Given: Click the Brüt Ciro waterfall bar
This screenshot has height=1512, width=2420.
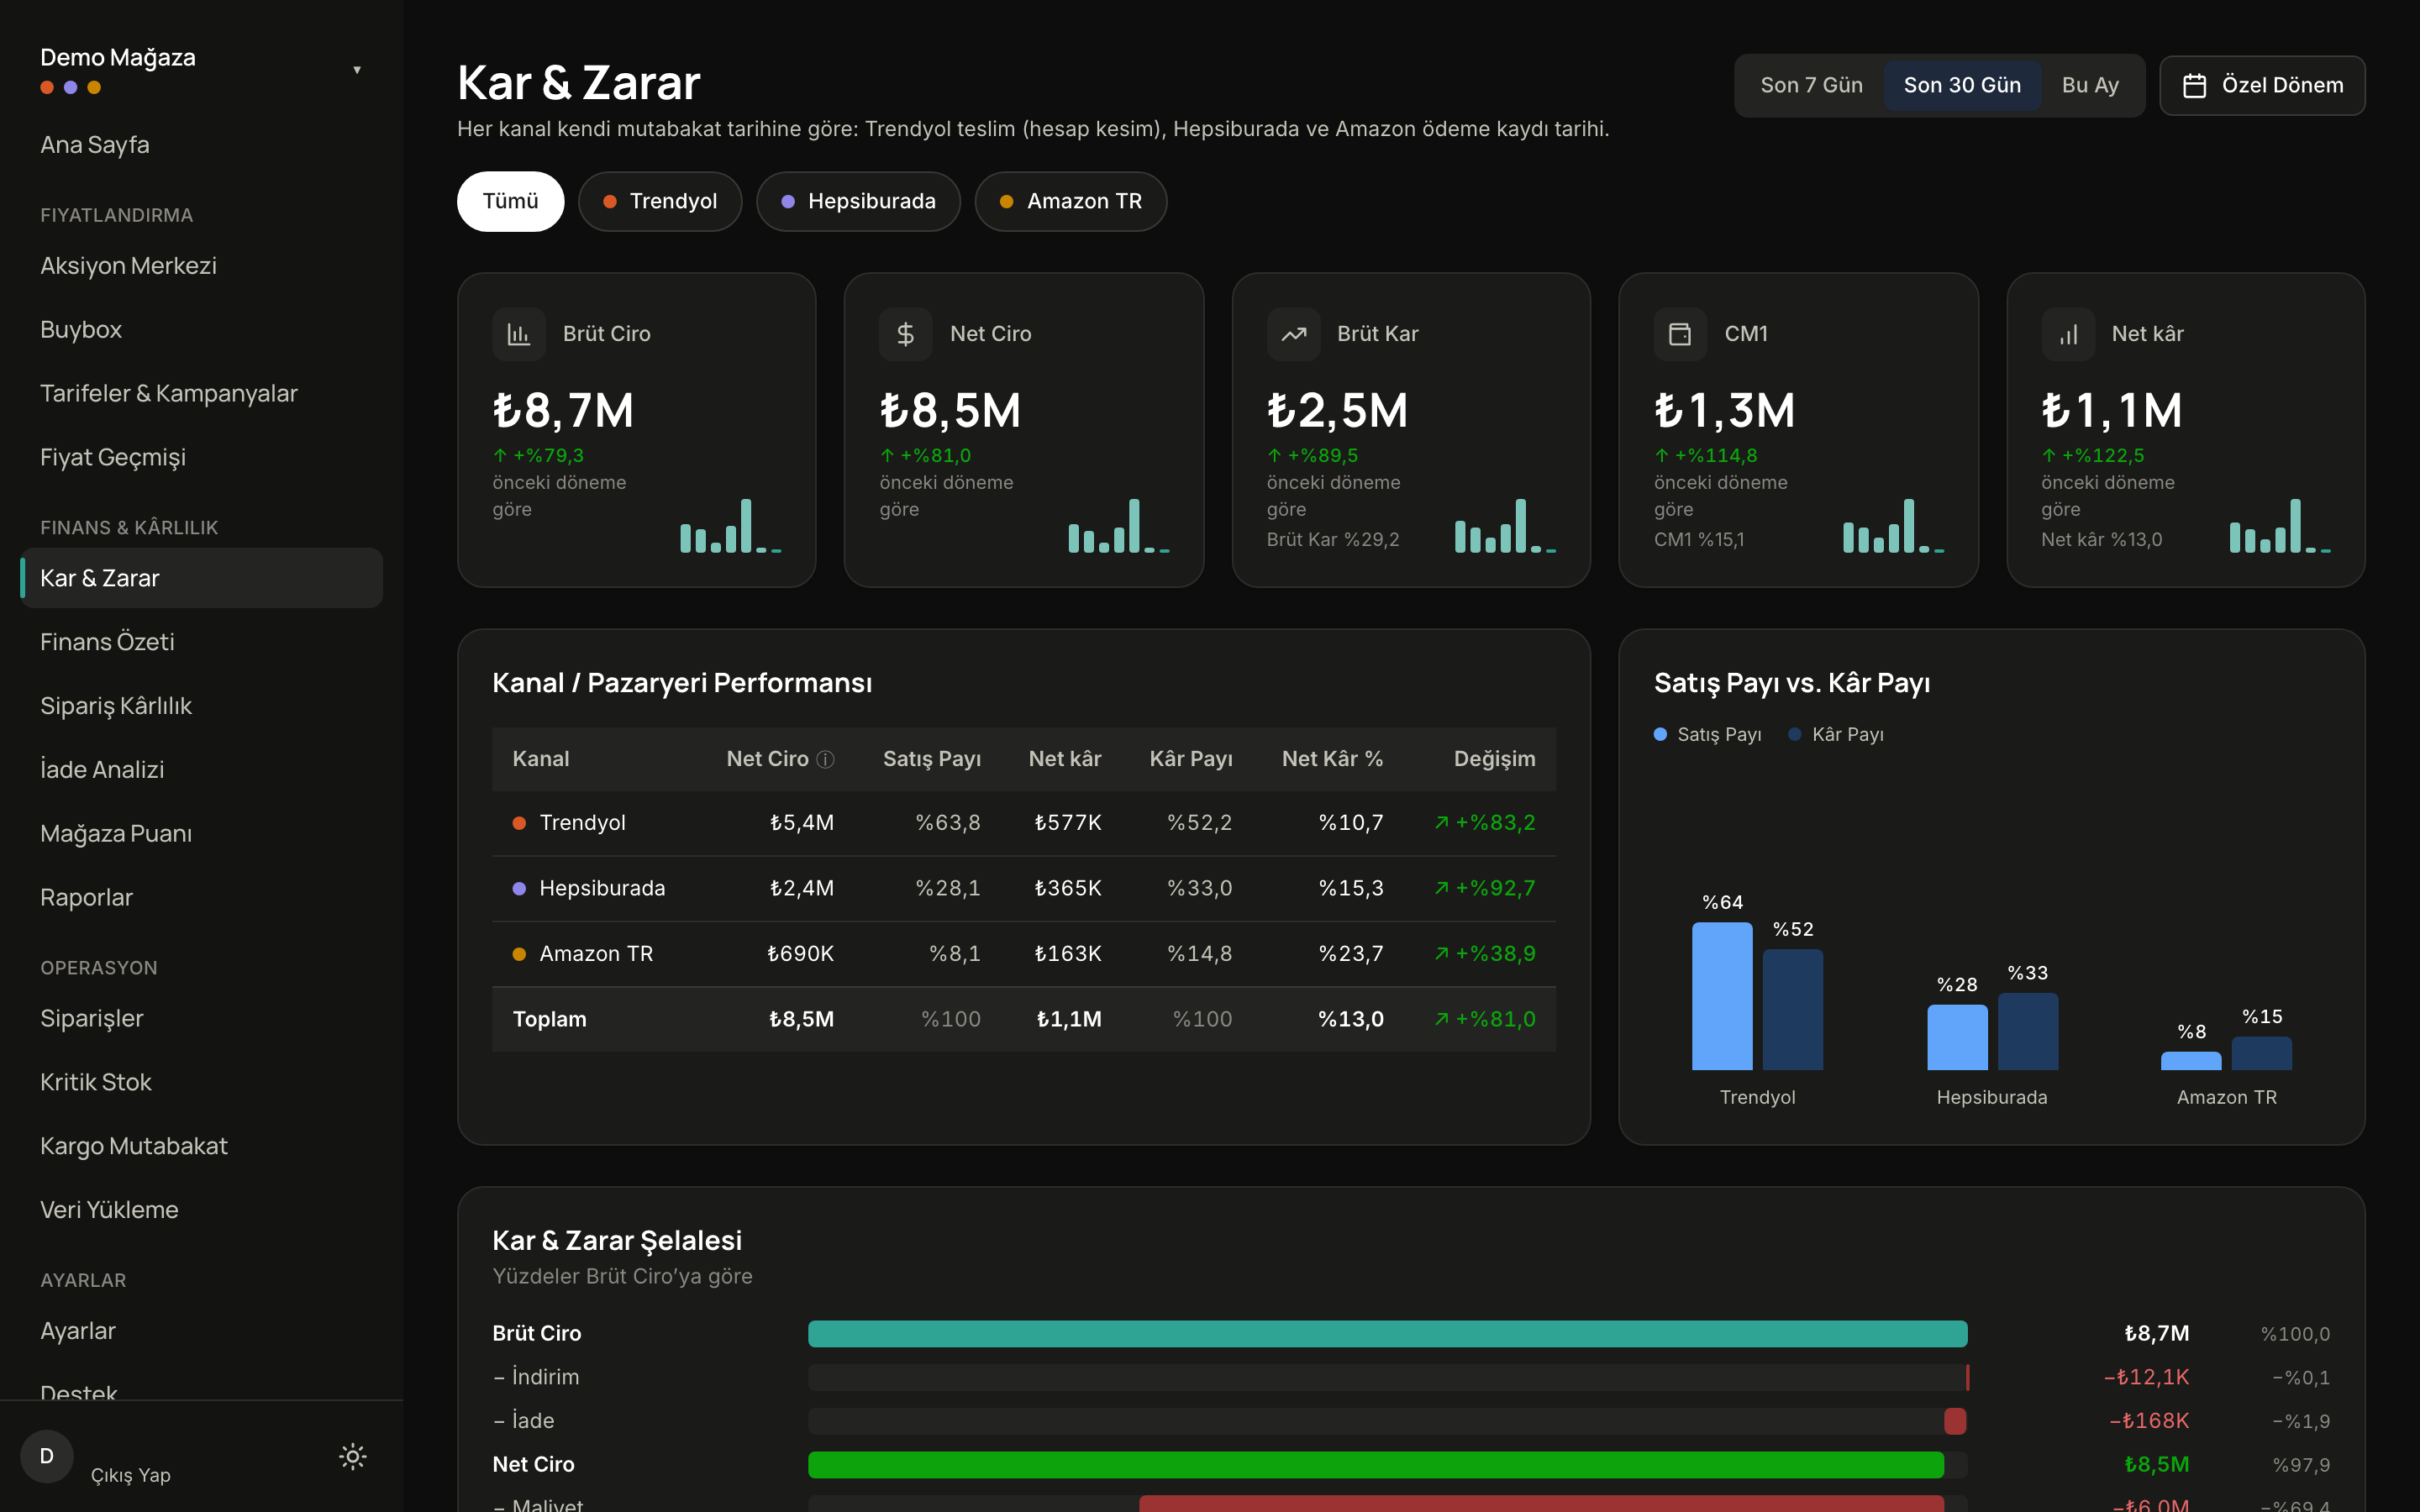Looking at the screenshot, I should pyautogui.click(x=1387, y=1333).
